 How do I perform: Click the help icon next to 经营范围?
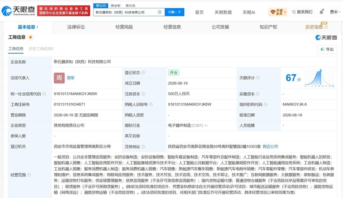(29, 175)
